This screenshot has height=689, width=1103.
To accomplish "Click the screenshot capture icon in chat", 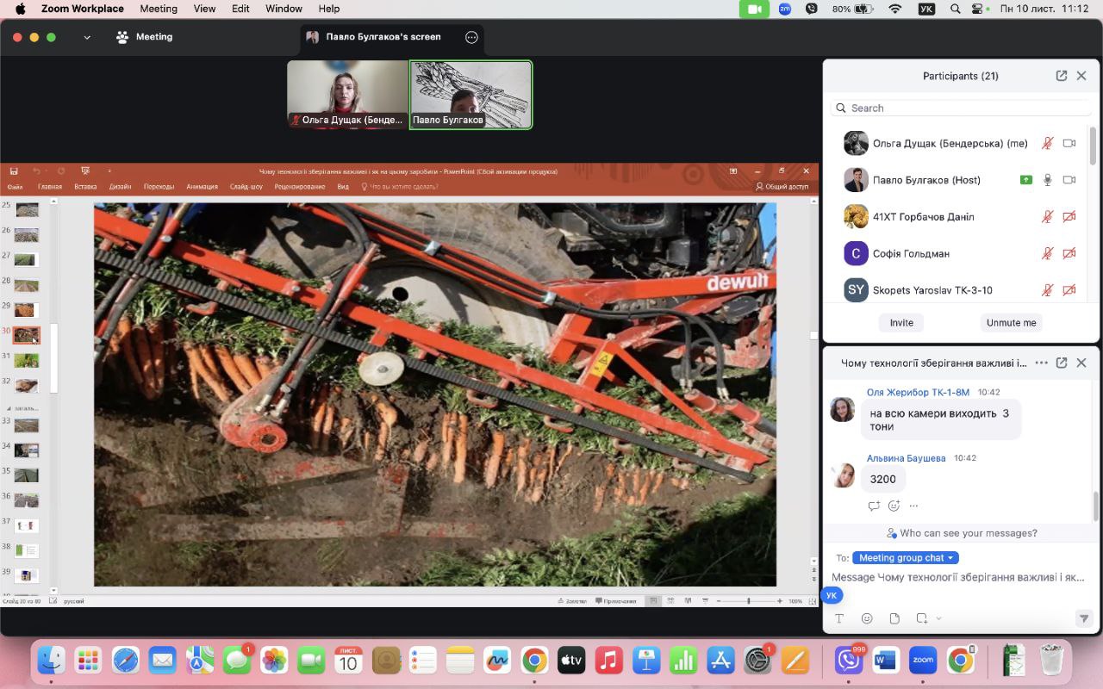I will pos(921,618).
